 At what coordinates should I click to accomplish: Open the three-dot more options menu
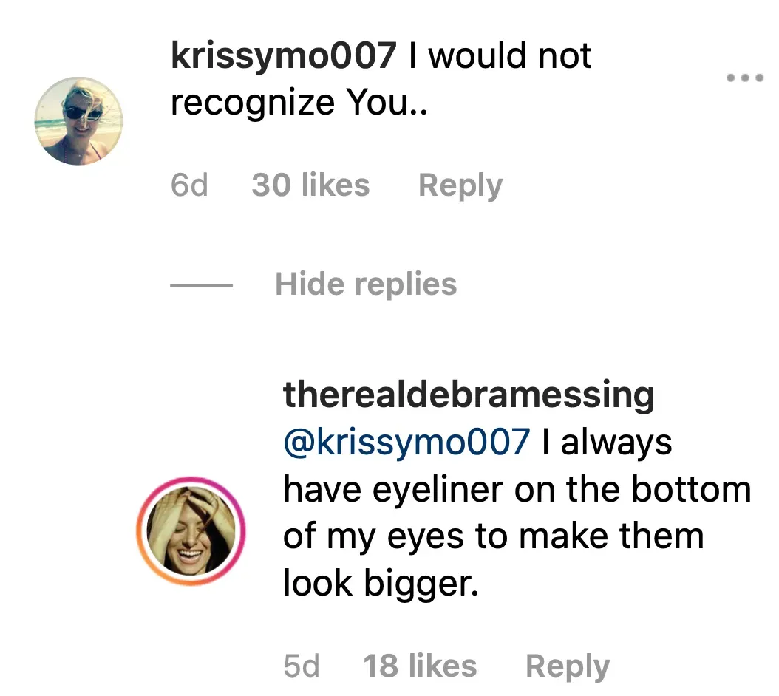click(x=744, y=78)
